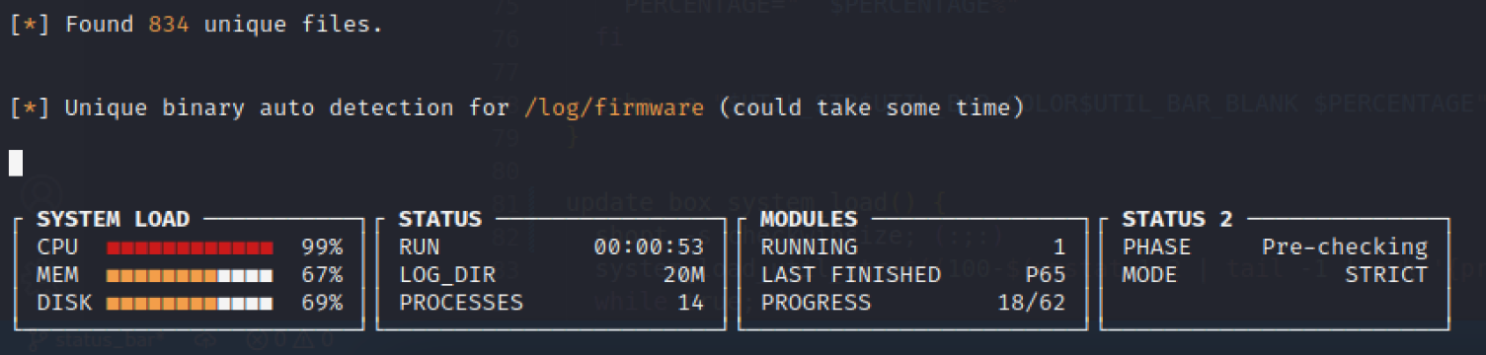Select the MODULES box title
This screenshot has height=355, width=1486.
click(809, 219)
